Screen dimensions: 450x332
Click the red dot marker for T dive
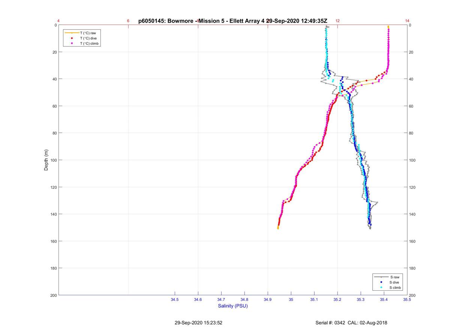click(x=72, y=38)
